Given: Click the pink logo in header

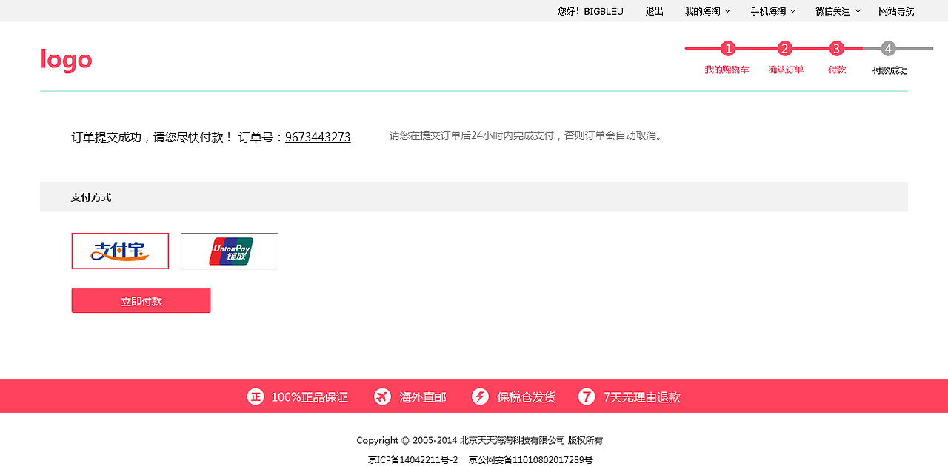Looking at the screenshot, I should point(66,59).
